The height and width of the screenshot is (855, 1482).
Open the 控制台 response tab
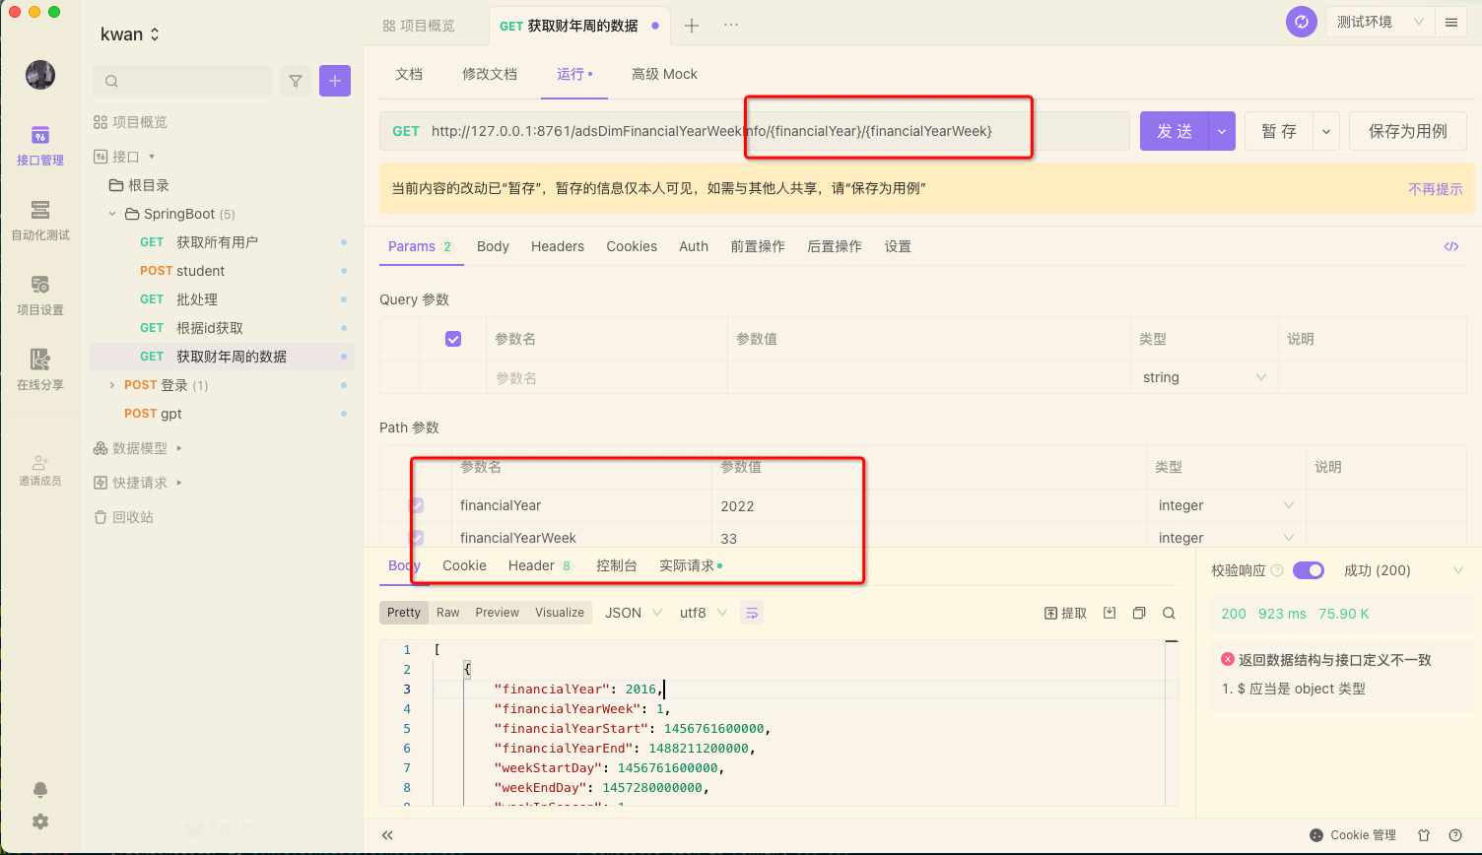617,565
